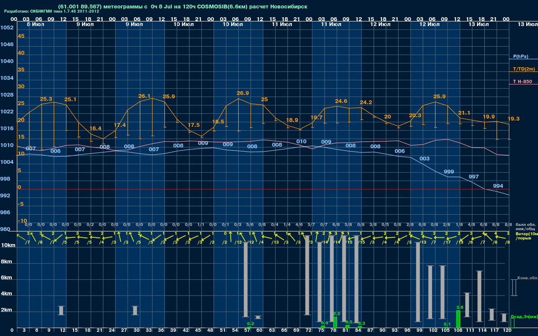Click the 16.4 temperature minimum label
The height and width of the screenshot is (336, 538).
(95, 129)
